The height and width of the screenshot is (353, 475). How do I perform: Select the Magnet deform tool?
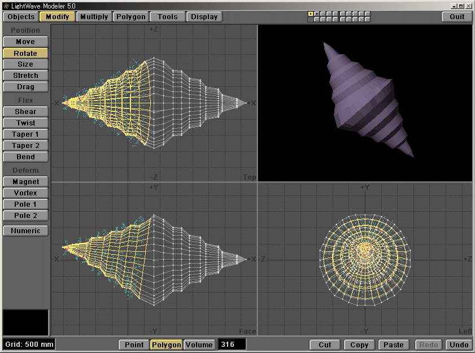tap(25, 181)
